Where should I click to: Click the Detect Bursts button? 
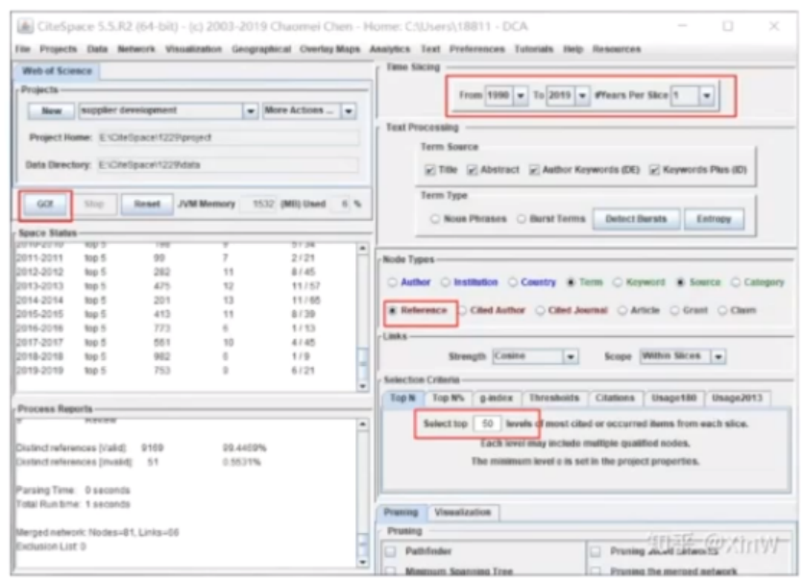click(636, 219)
